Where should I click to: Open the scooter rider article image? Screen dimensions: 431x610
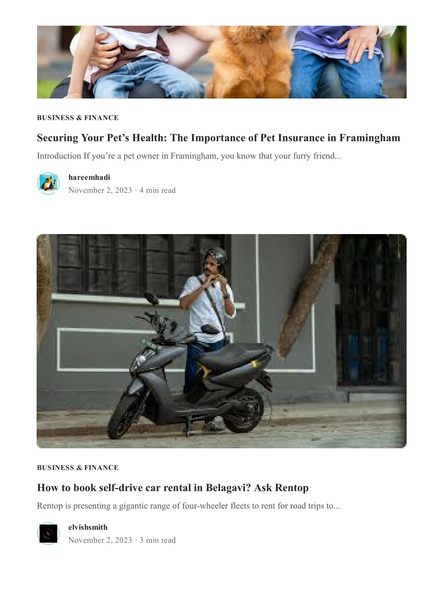click(222, 341)
